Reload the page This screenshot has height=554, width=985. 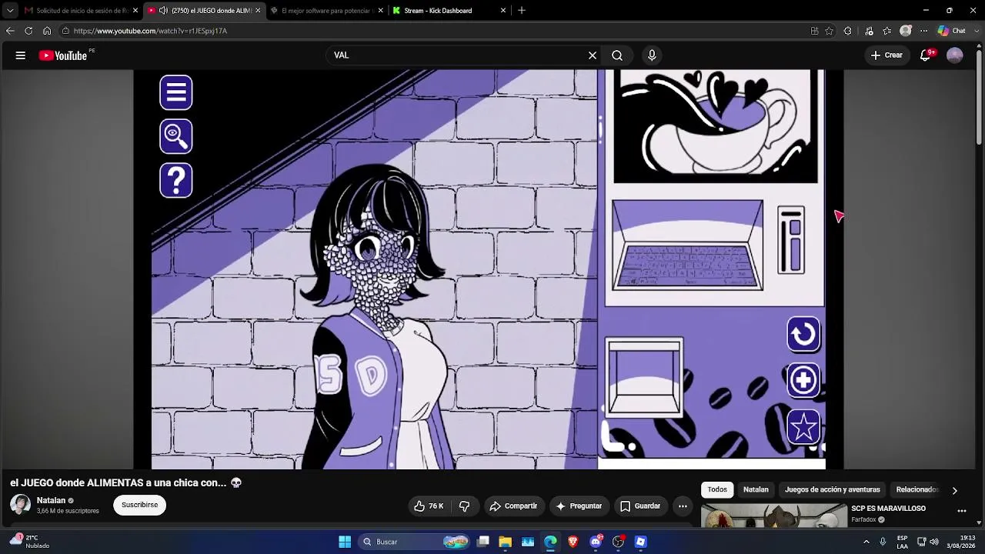pos(28,31)
